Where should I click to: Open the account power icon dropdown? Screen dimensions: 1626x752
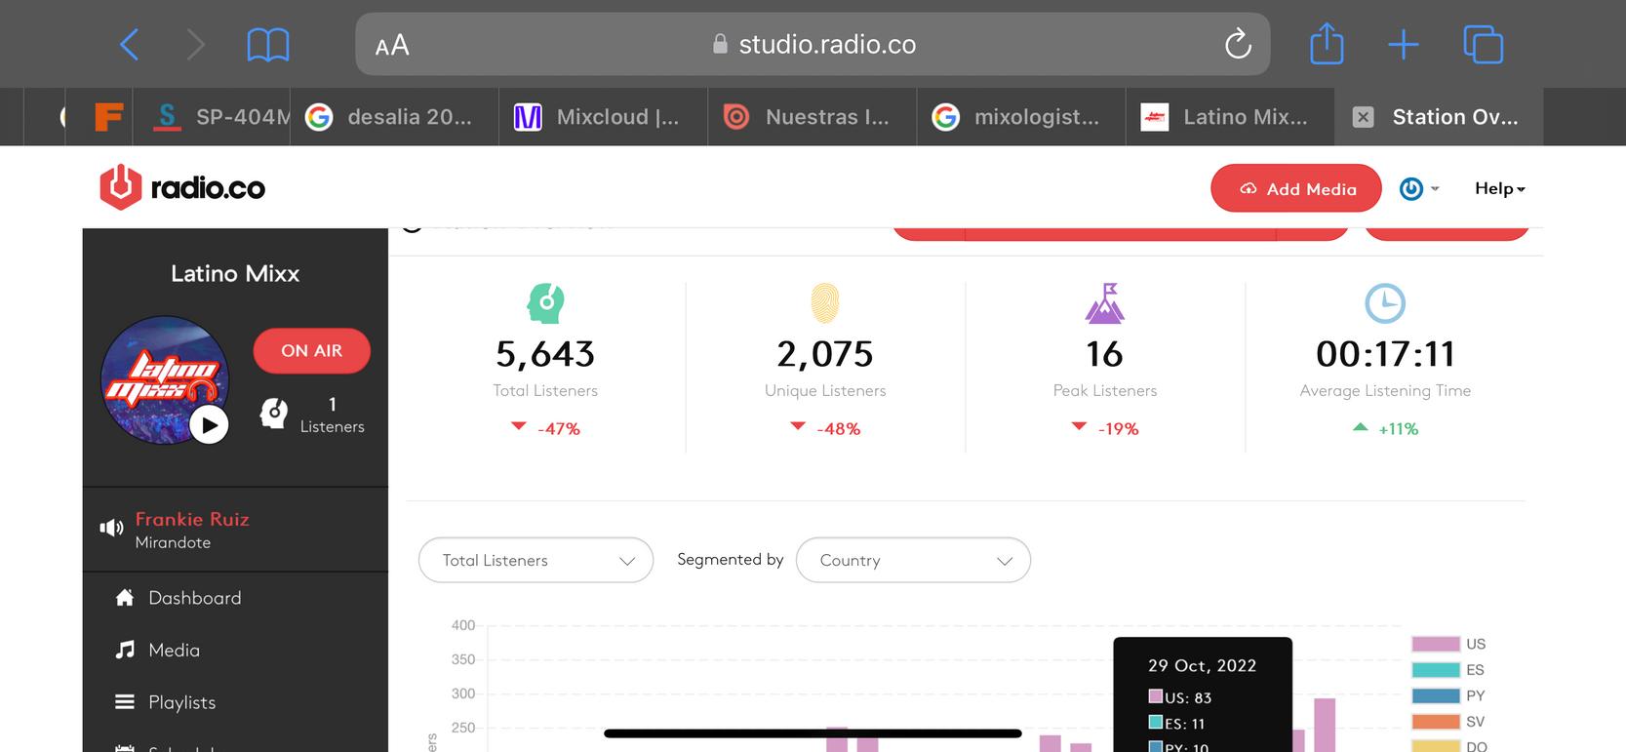point(1419,188)
